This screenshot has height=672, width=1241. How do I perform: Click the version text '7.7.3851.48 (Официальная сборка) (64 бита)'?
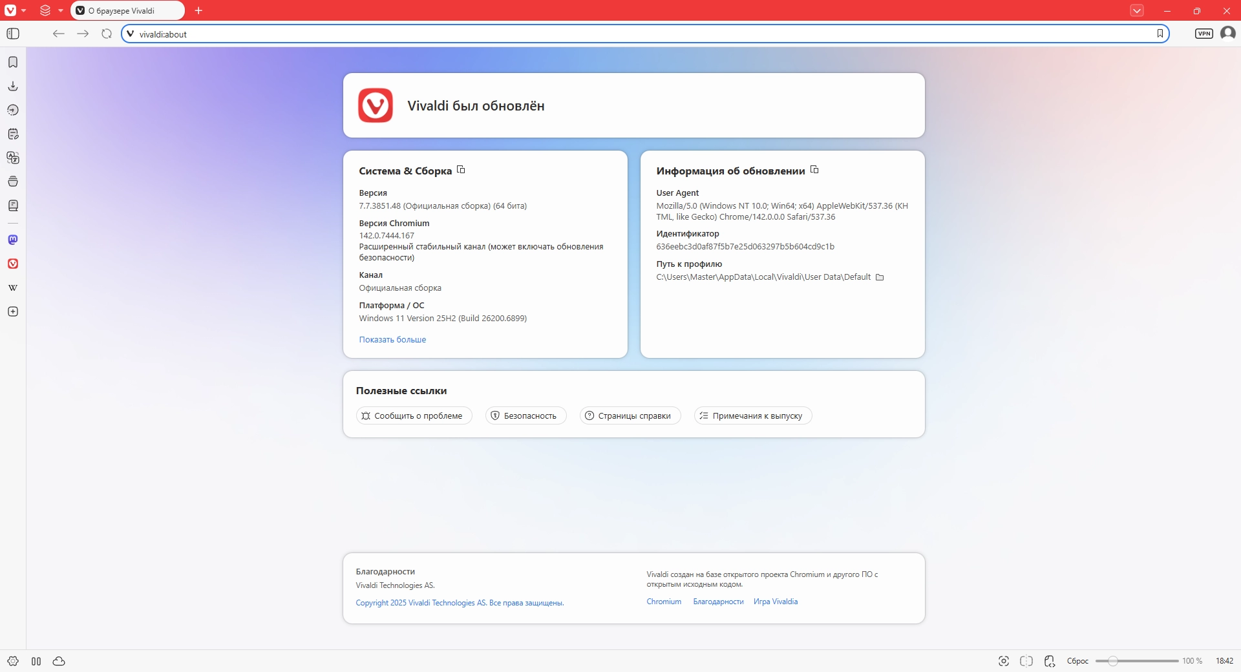tap(443, 206)
